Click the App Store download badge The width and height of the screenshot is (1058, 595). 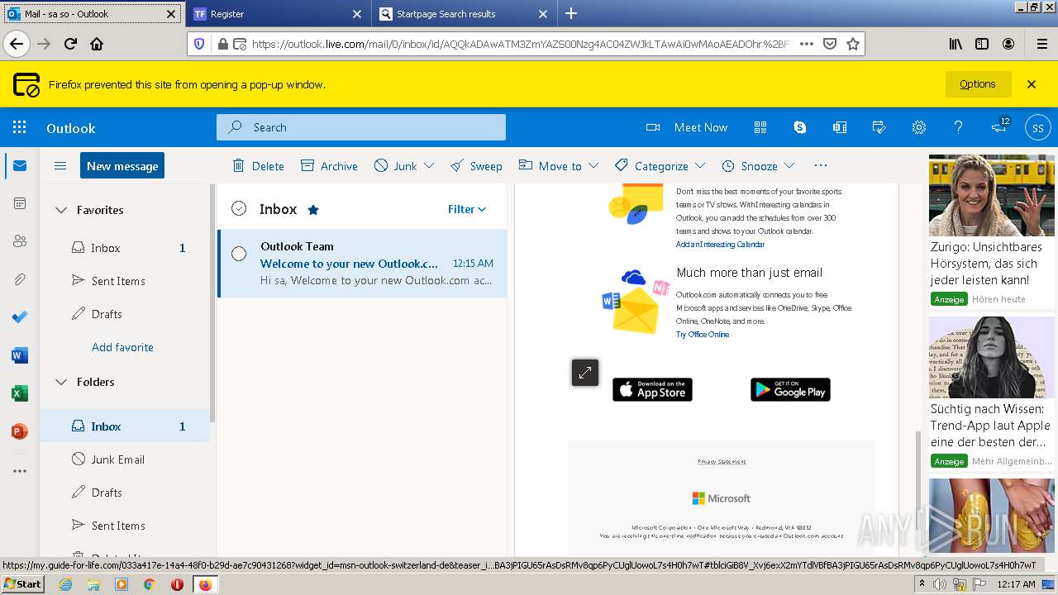click(652, 389)
